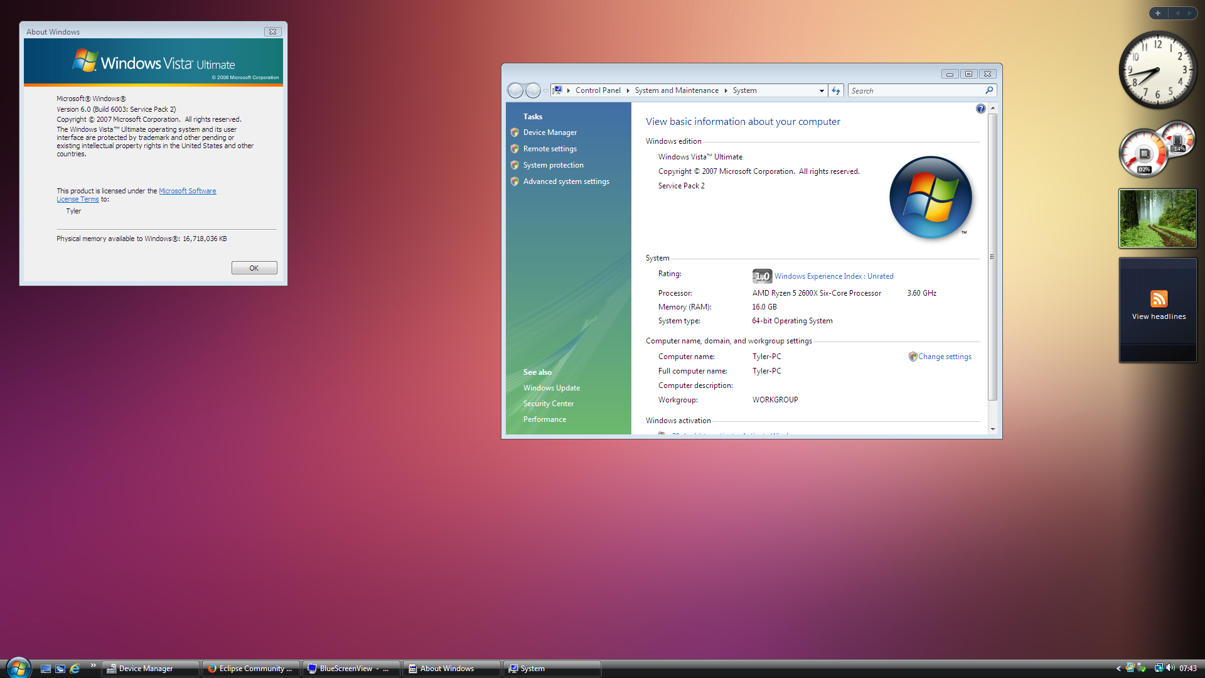Click the Refresh button beside the address bar

(x=836, y=90)
